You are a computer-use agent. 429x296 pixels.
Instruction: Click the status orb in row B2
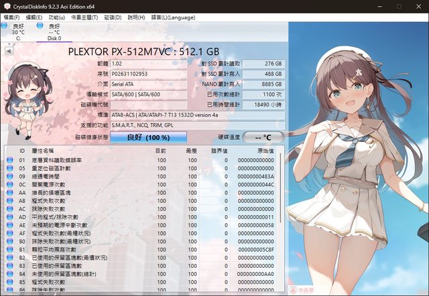click(x=10, y=257)
